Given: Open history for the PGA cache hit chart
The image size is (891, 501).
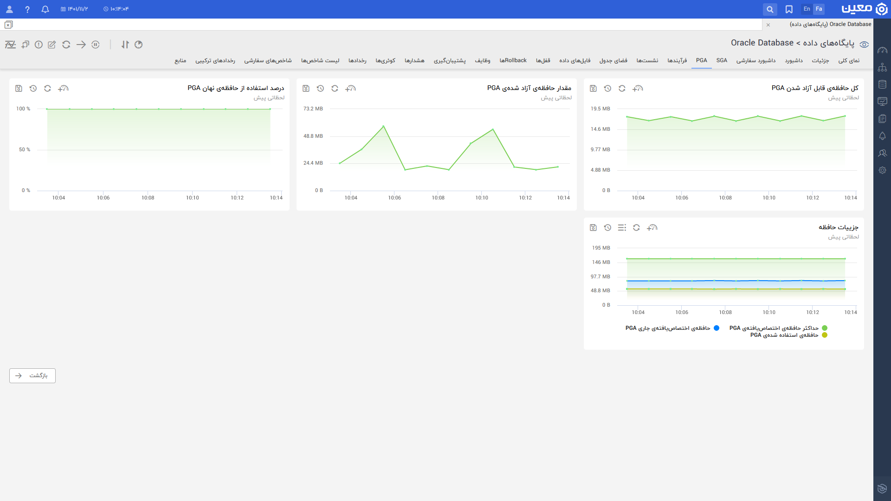Looking at the screenshot, I should 33,88.
